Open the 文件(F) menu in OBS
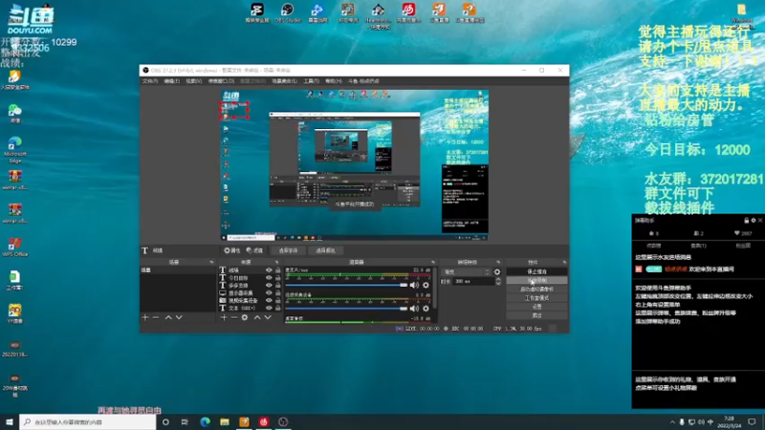This screenshot has height=430, width=765. (150, 81)
